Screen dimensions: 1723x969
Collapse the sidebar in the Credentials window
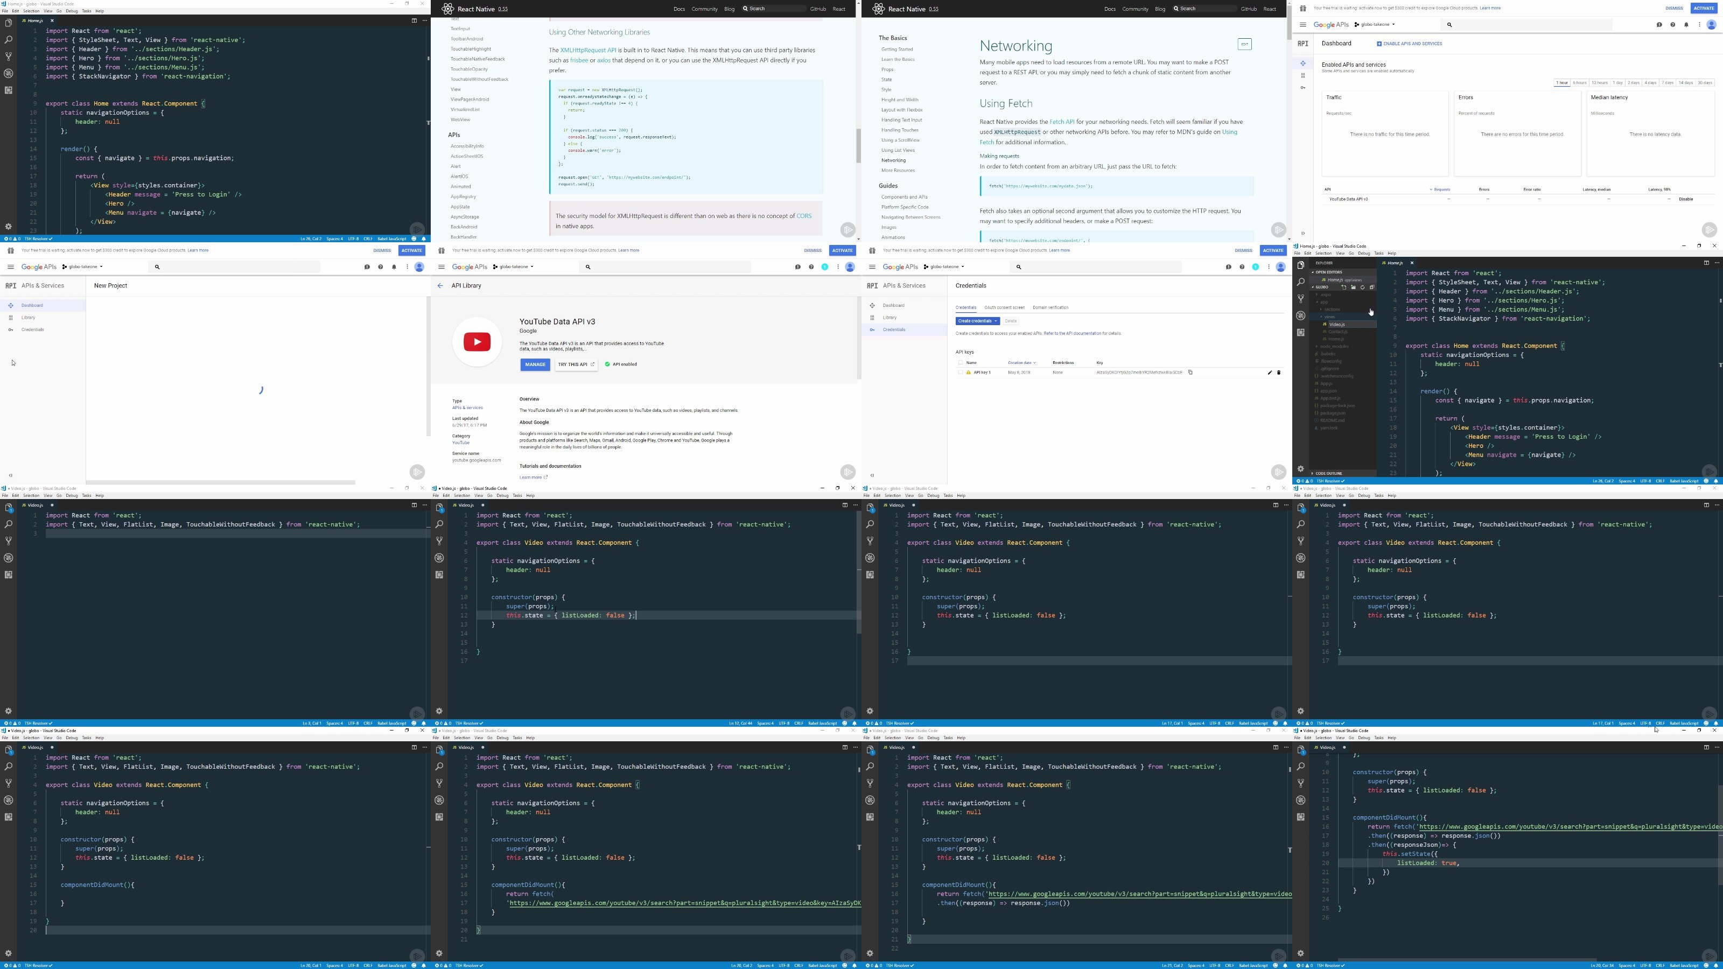872,475
